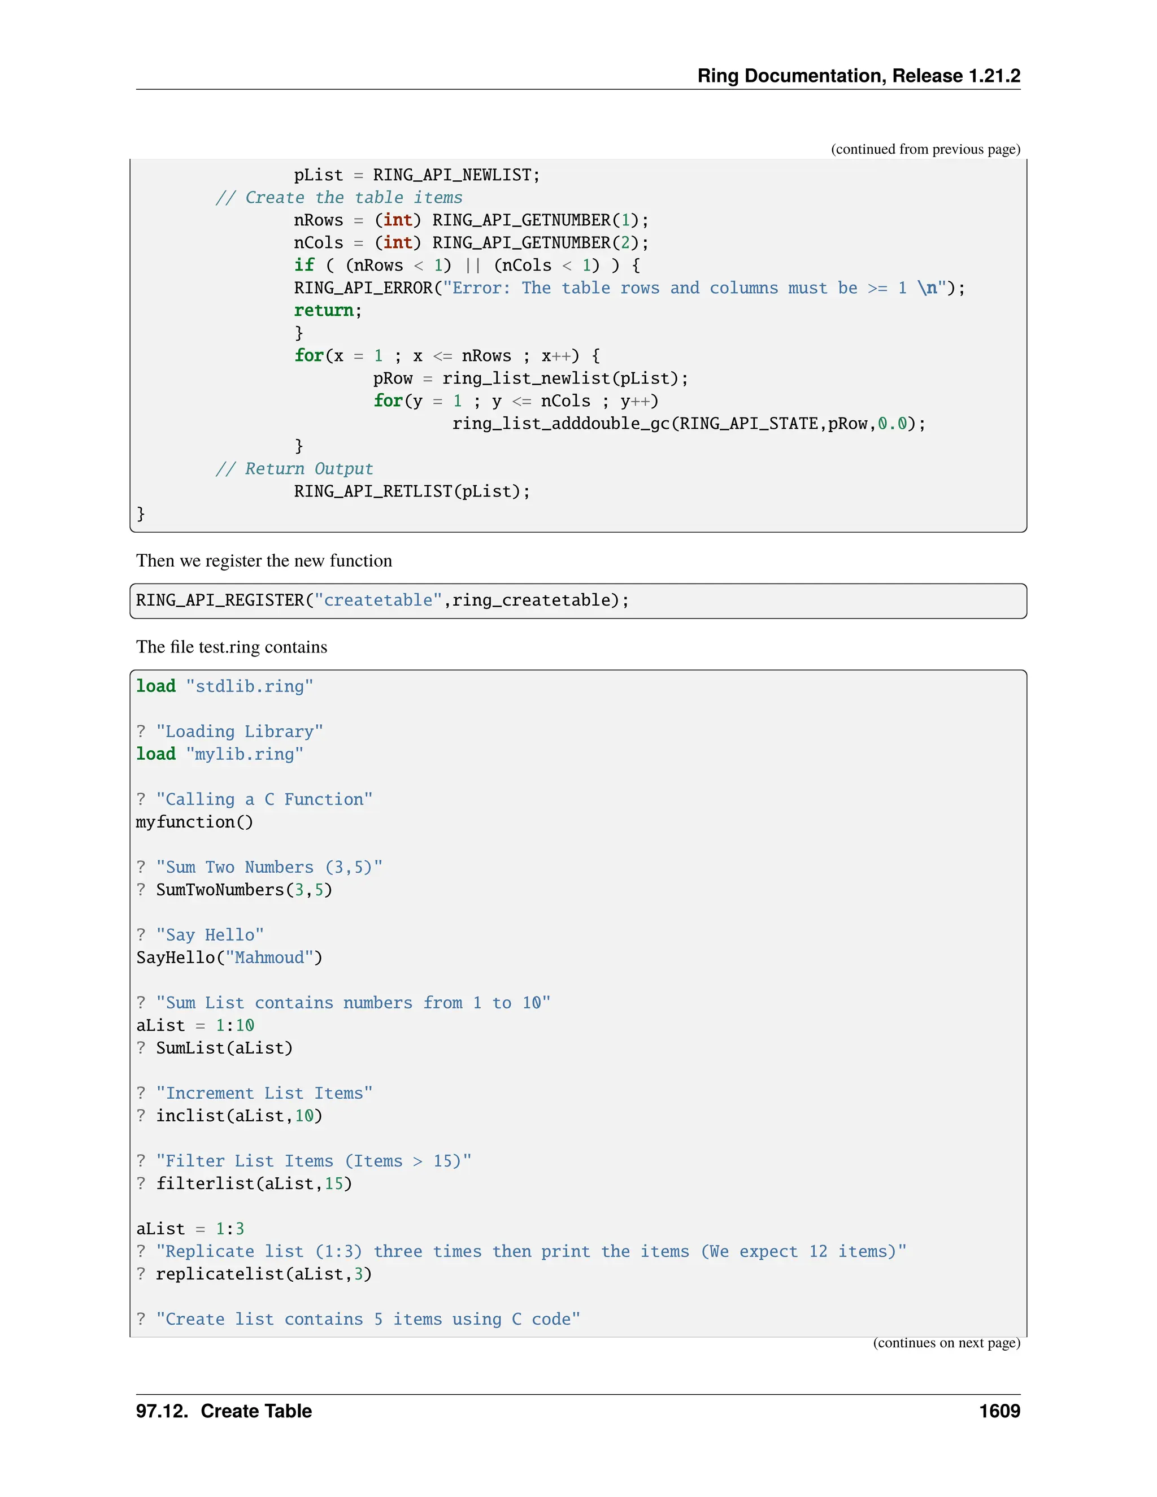This screenshot has height=1497, width=1157.
Task: Click the '// Return Output' comment
Action: pos(294,469)
